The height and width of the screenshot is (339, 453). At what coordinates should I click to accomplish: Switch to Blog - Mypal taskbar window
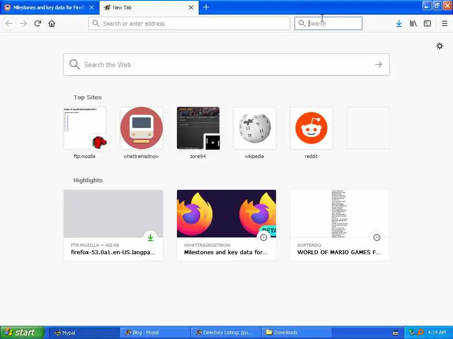tap(154, 332)
